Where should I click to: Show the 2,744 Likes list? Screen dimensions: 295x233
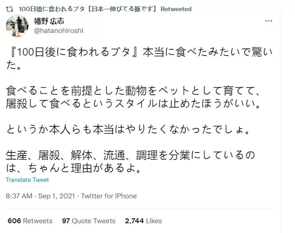click(x=143, y=221)
